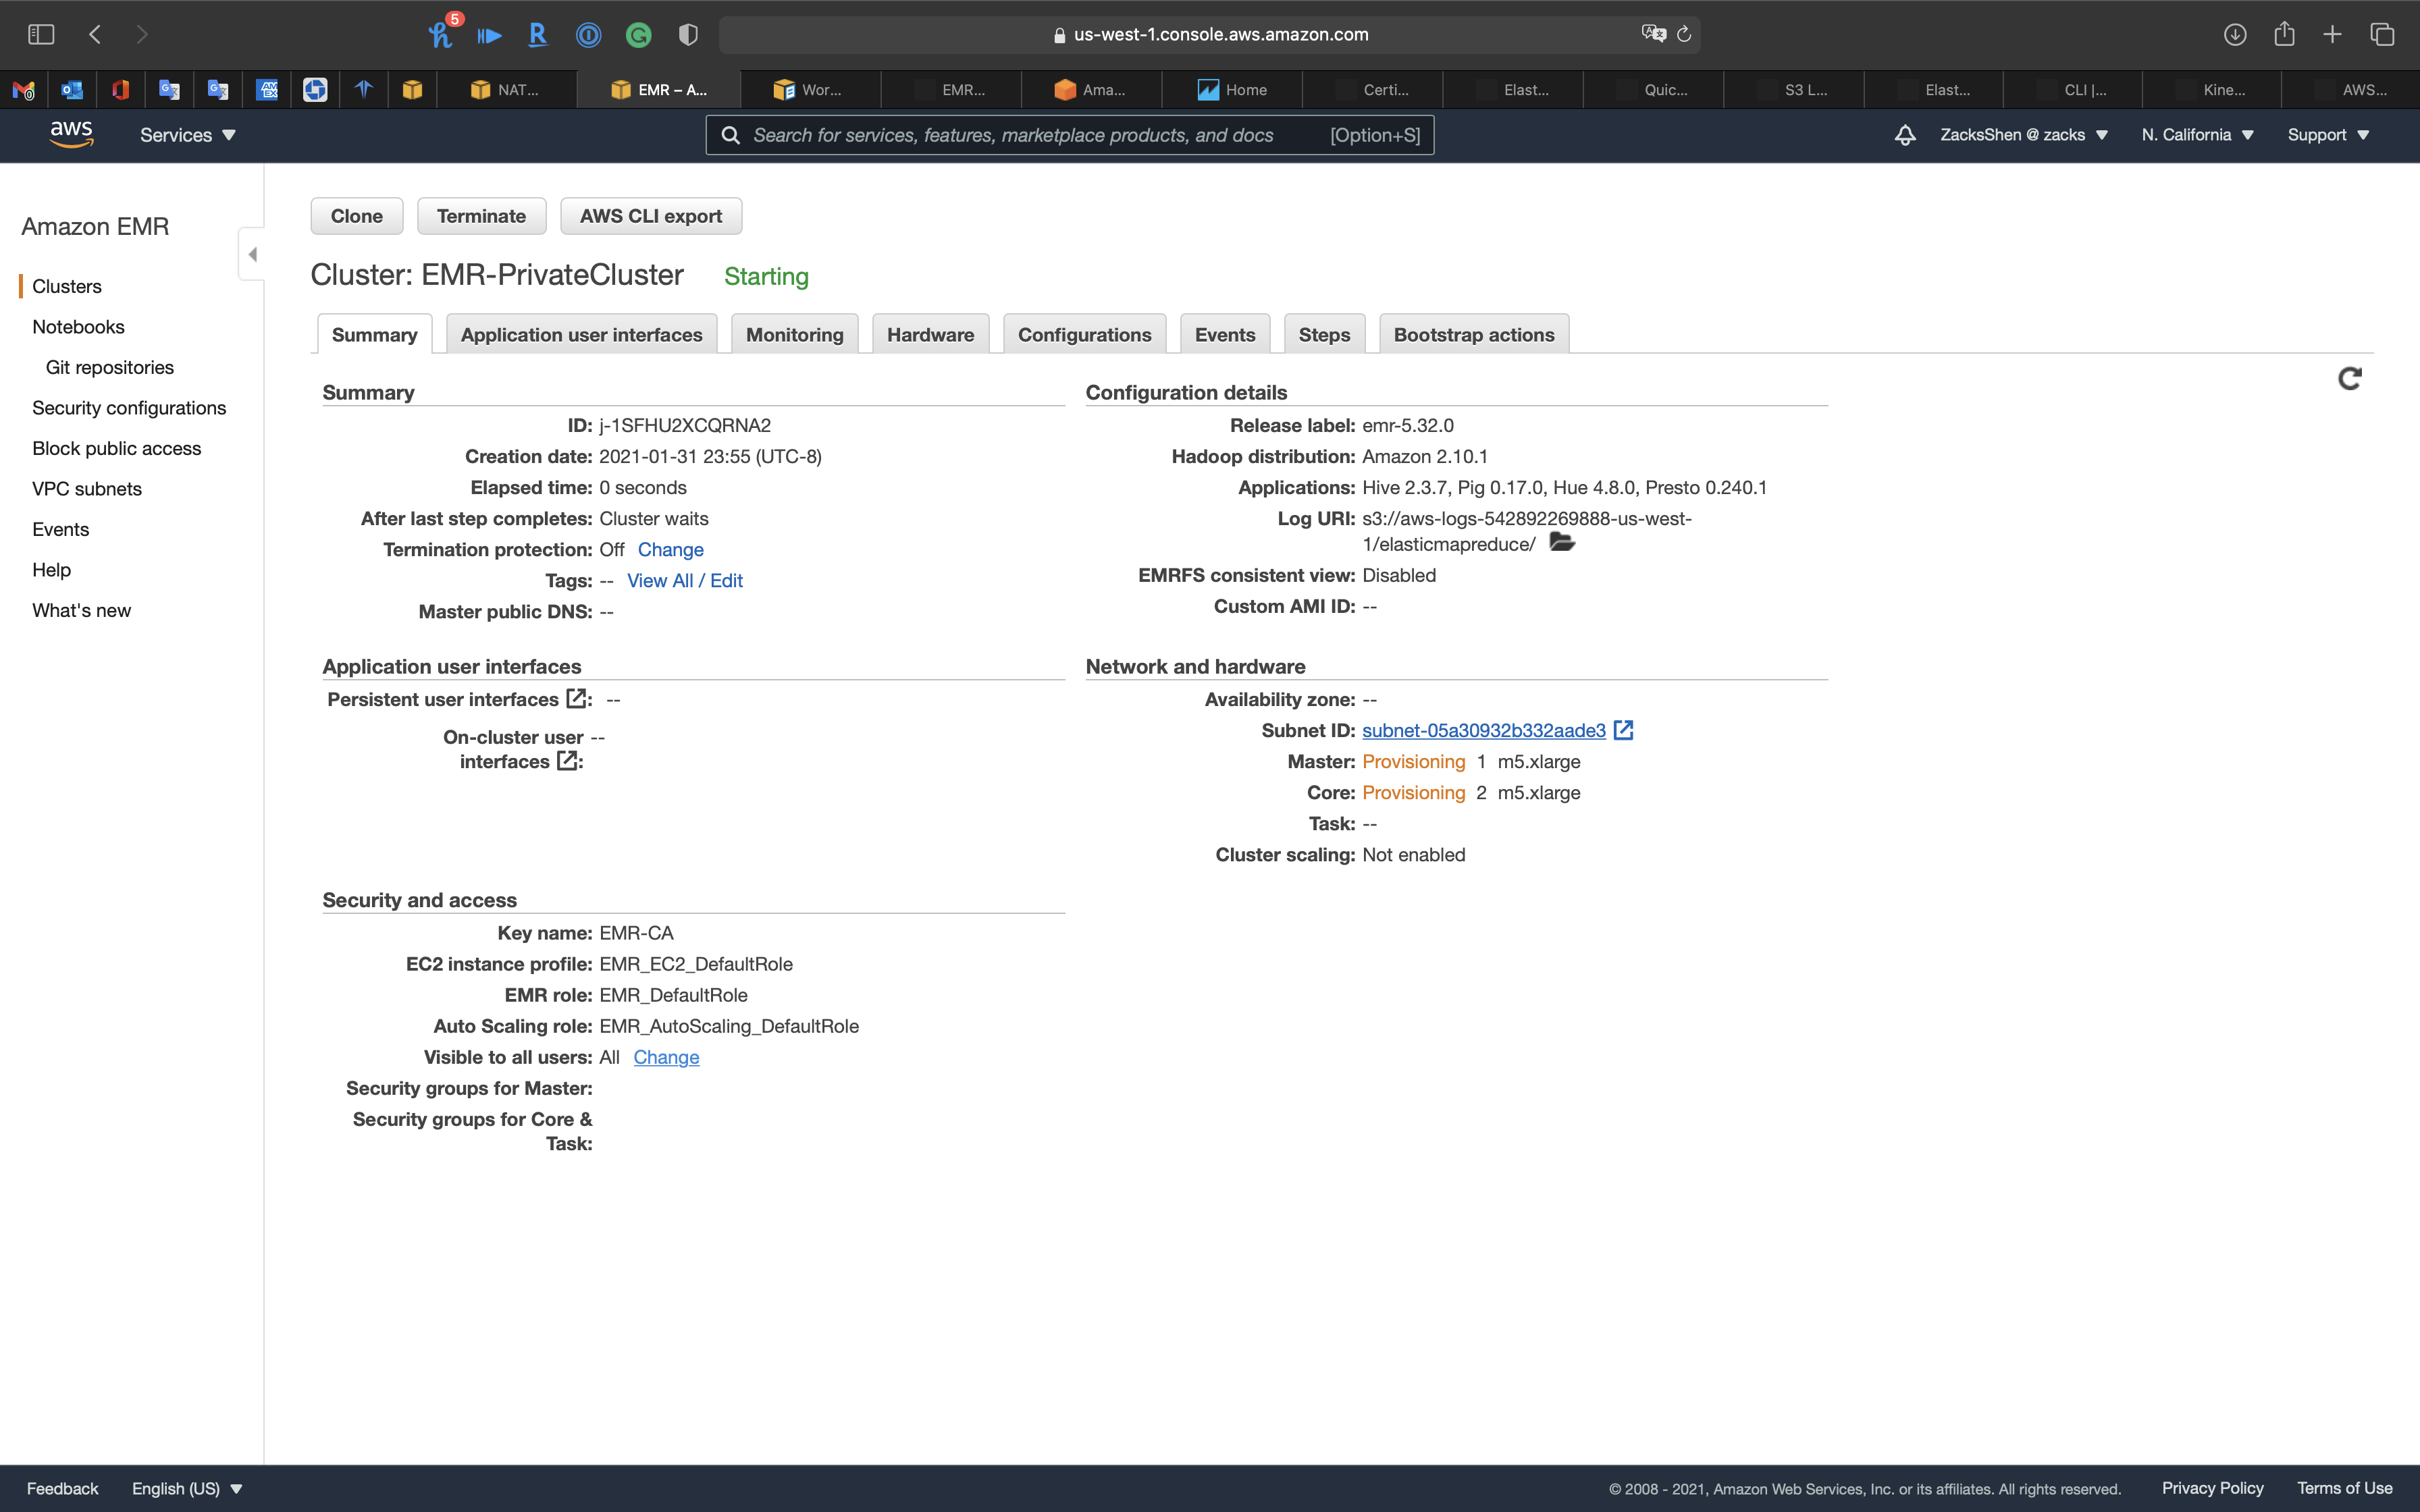The width and height of the screenshot is (2420, 1512).
Task: Click the refresh icon above Configuration details
Action: pyautogui.click(x=2349, y=378)
